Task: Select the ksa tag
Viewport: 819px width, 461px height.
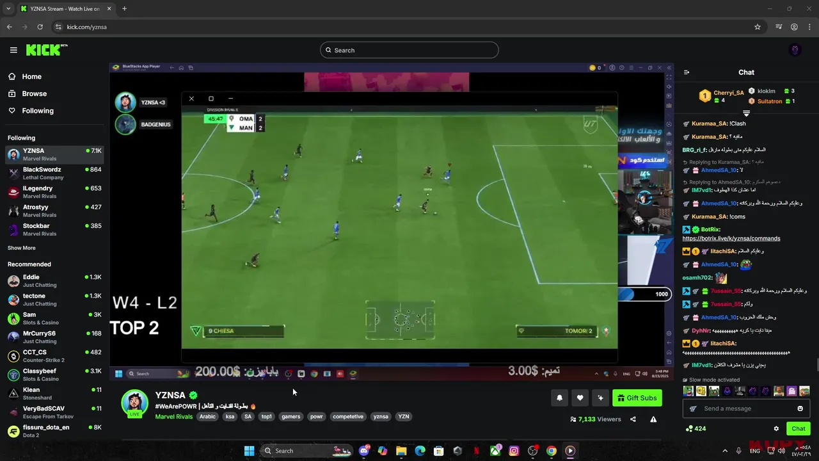Action: (x=230, y=417)
